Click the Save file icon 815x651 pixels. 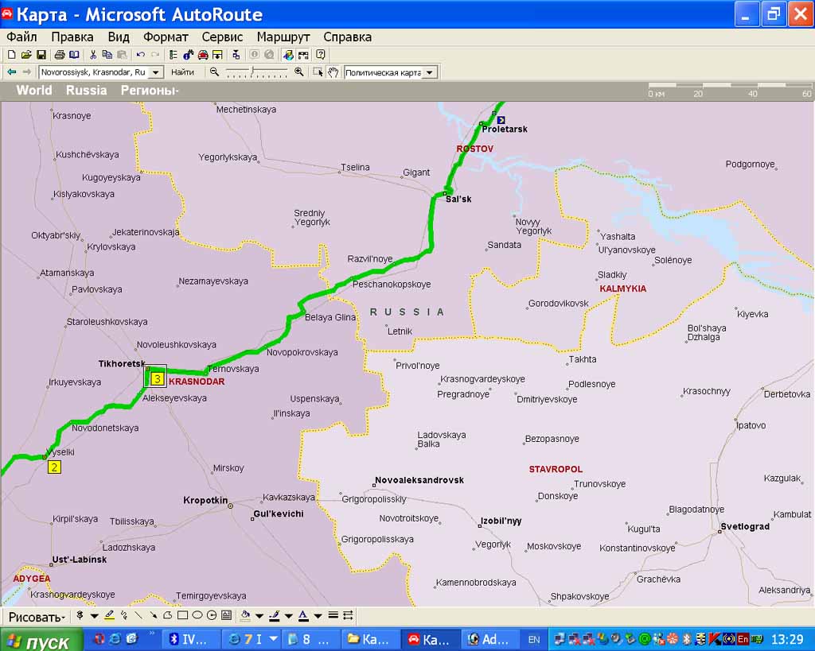point(40,55)
